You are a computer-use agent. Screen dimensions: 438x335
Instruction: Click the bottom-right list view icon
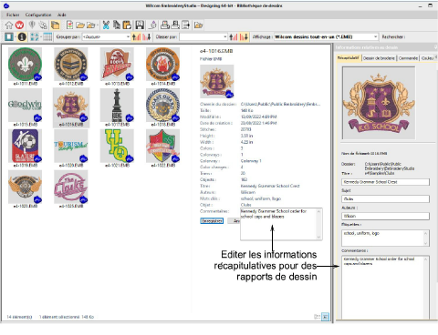317,317
